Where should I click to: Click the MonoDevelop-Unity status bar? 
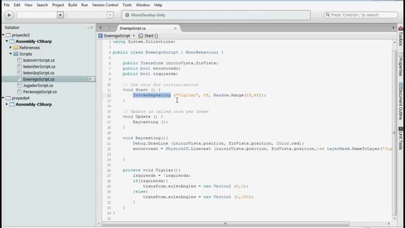tap(216, 15)
